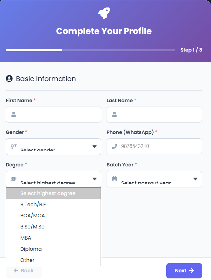The width and height of the screenshot is (211, 280).
Task: Click the graduation cap icon in Degree field
Action: [x=13, y=179]
